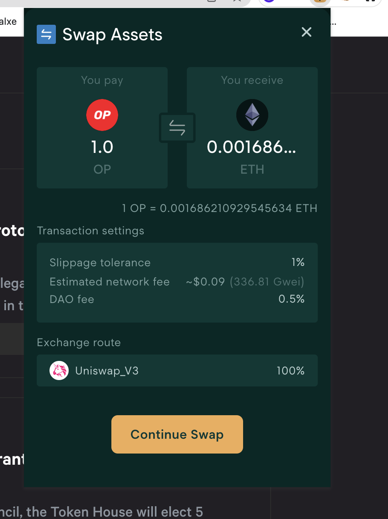The width and height of the screenshot is (388, 519).
Task: Expand the Exchange route section
Action: coord(79,343)
